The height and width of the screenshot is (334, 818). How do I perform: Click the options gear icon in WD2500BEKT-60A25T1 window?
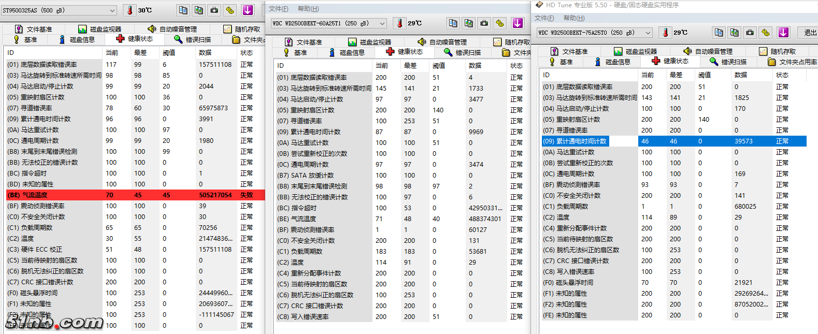[500, 23]
